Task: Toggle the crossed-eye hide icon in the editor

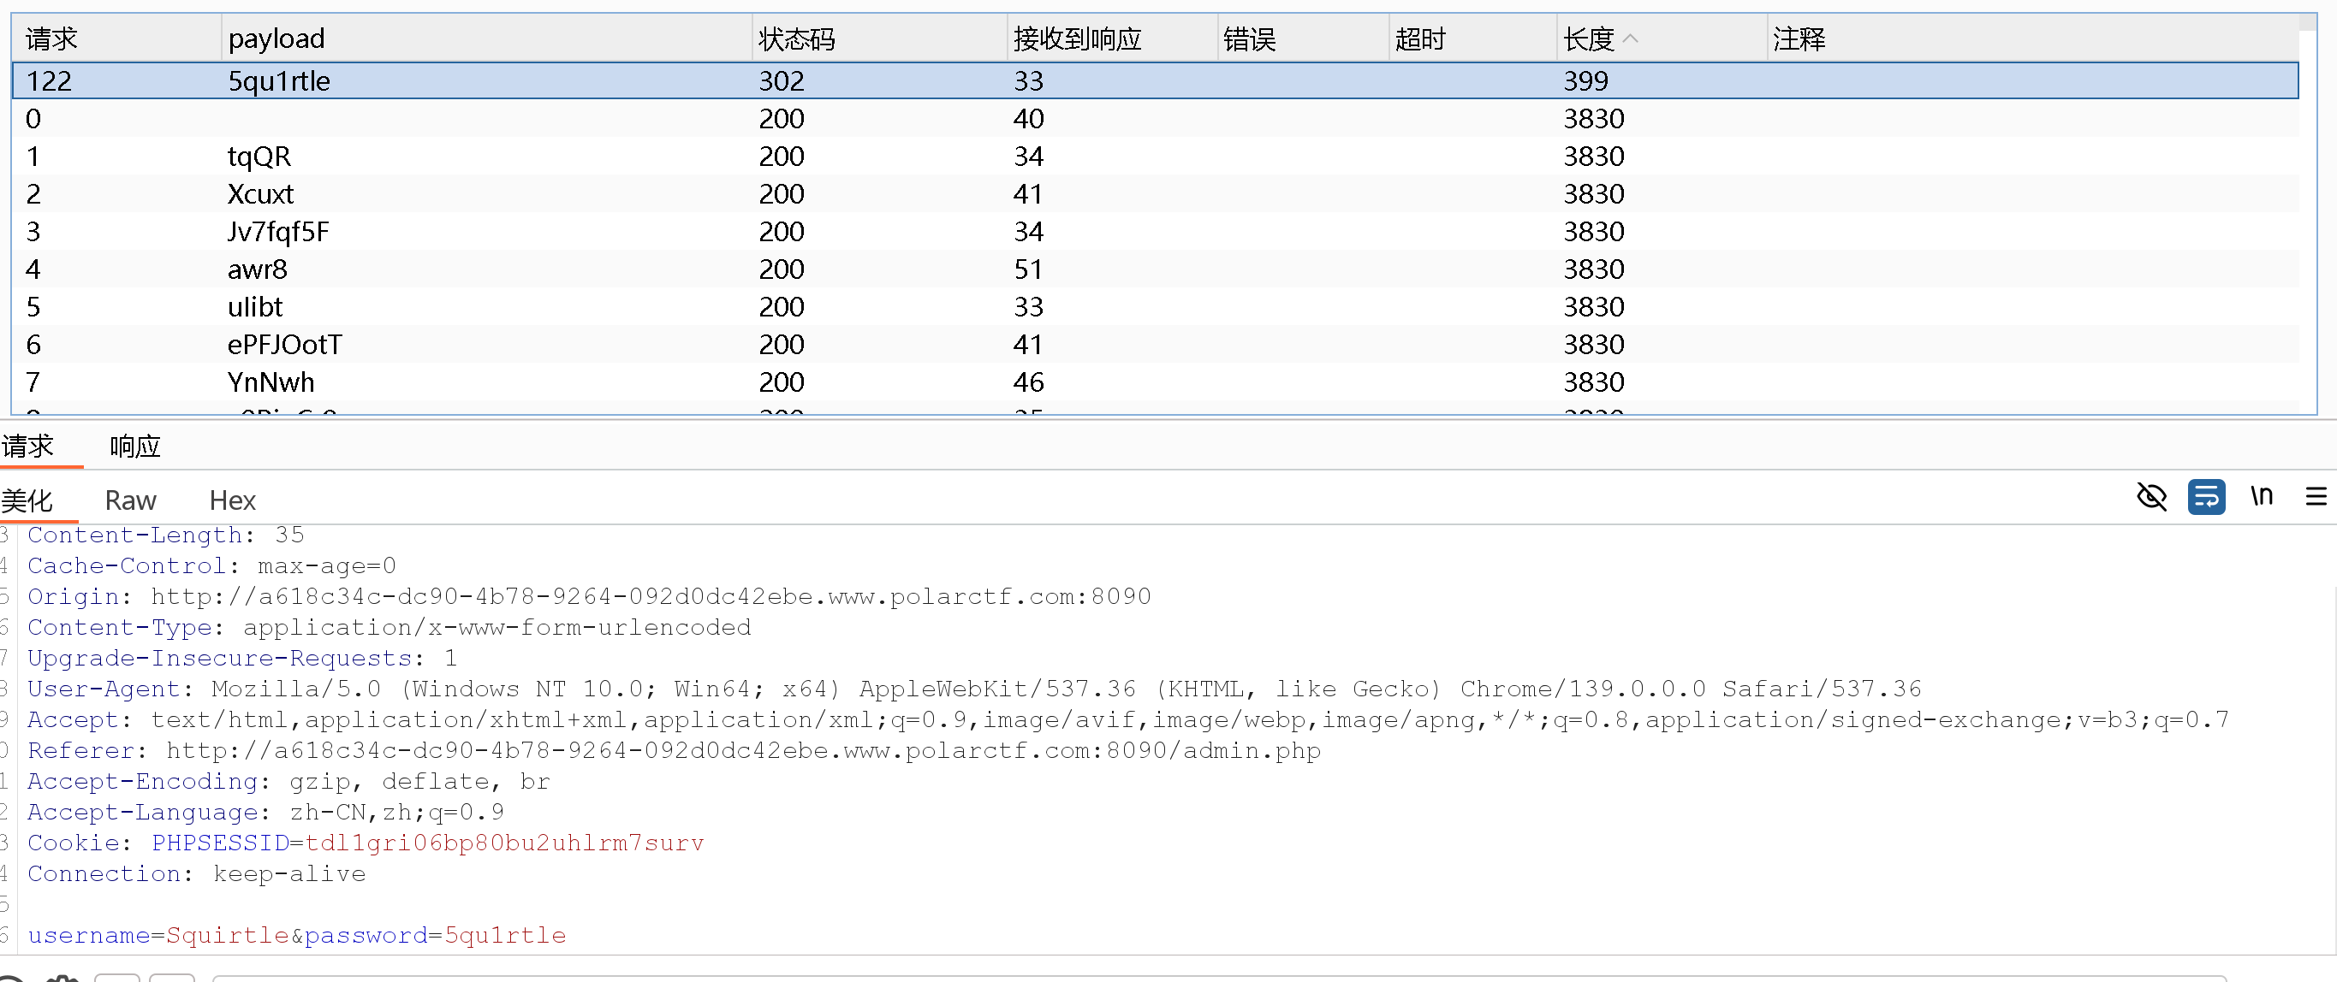Action: click(x=2151, y=497)
